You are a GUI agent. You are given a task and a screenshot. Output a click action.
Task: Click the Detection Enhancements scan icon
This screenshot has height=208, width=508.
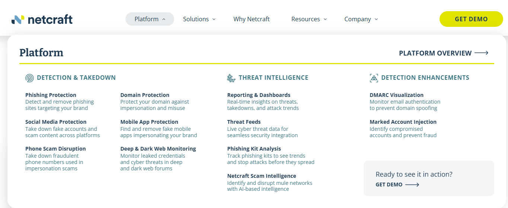click(374, 78)
